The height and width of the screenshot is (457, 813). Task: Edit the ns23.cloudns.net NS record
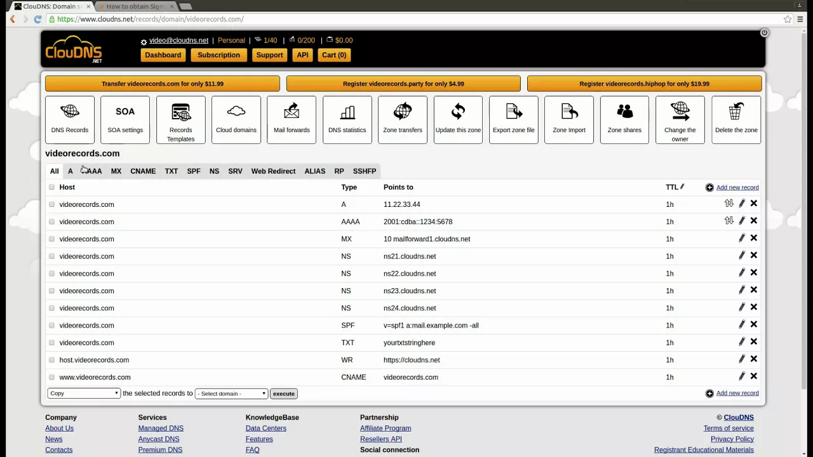click(741, 290)
